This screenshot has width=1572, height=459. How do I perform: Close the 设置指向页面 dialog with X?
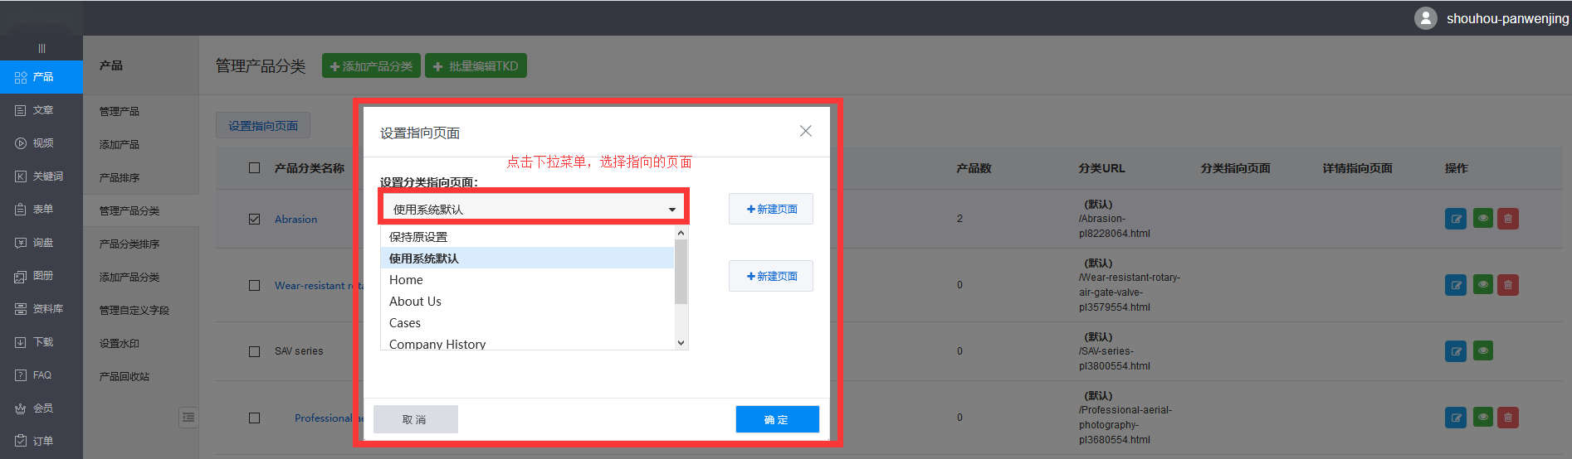805,132
